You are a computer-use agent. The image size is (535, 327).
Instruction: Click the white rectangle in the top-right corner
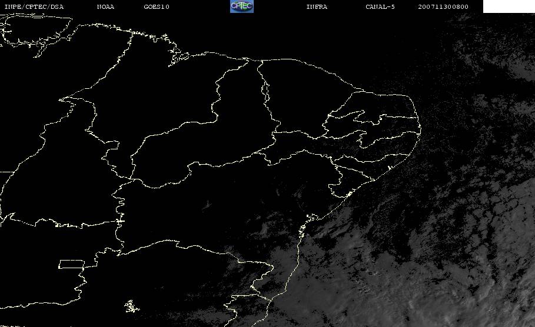click(x=509, y=6)
